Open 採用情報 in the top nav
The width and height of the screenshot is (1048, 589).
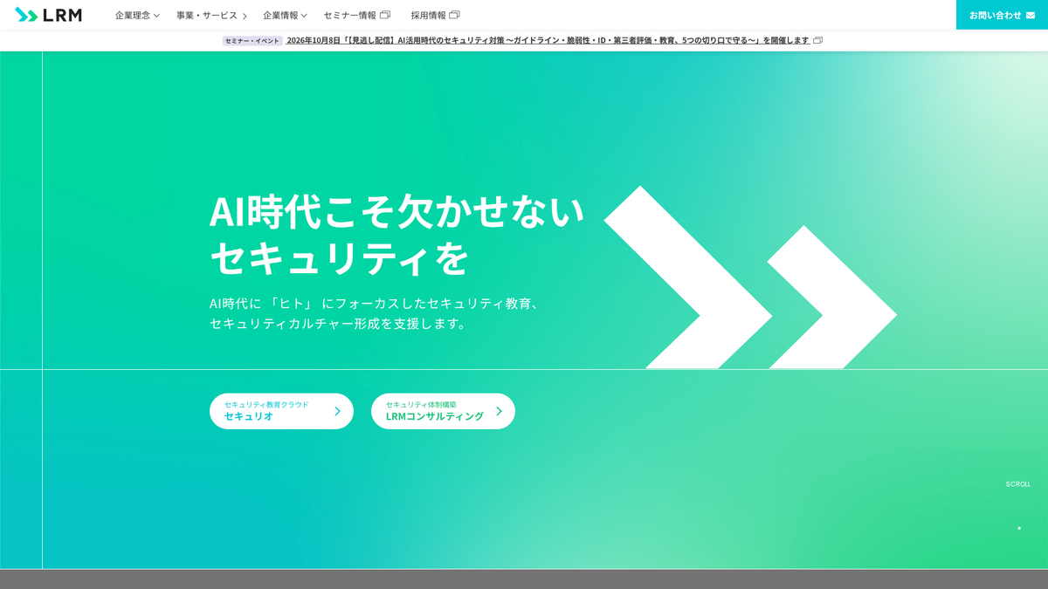[x=435, y=15]
